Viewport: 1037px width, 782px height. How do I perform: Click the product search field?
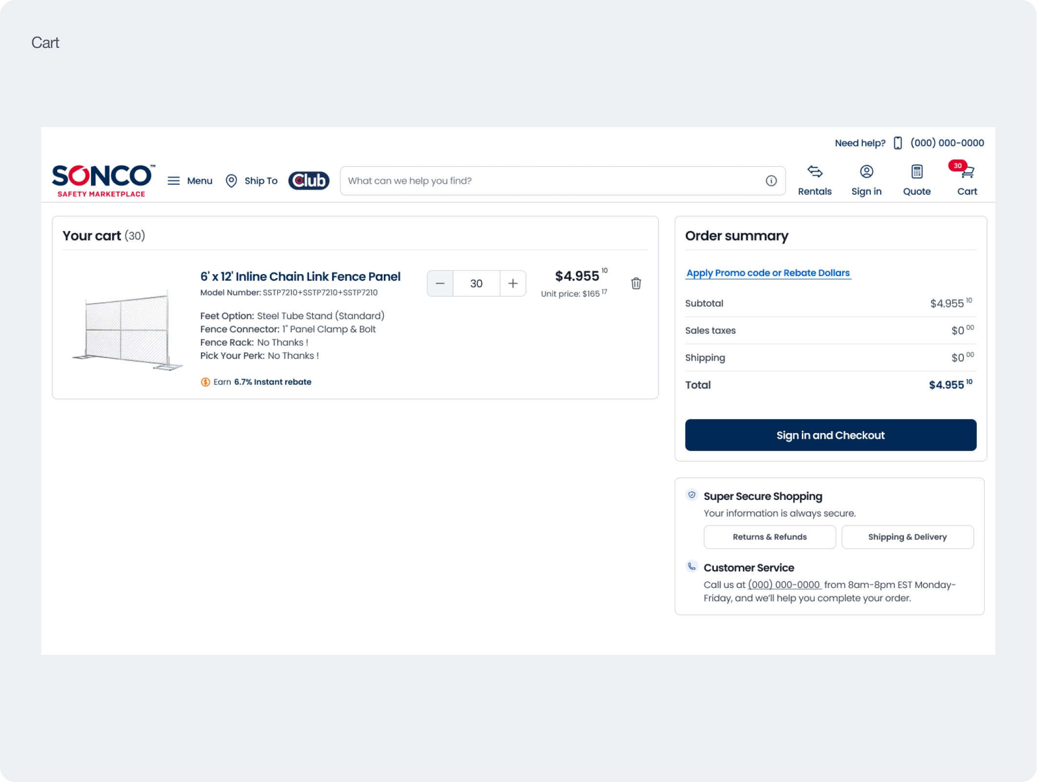tap(552, 181)
